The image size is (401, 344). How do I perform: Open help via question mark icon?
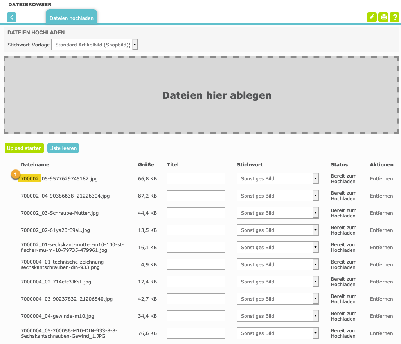[394, 17]
